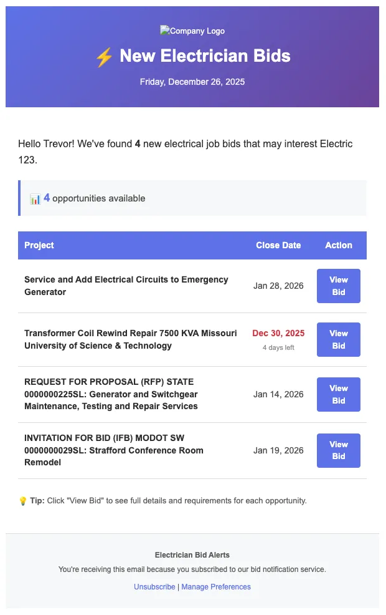This screenshot has height=615, width=386.
Task: Click the red Dec 30, 2025 close date
Action: tap(278, 334)
